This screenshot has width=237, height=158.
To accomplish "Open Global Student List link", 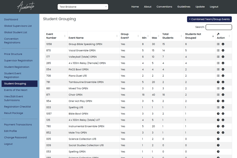I will pyautogui.click(x=15, y=32).
